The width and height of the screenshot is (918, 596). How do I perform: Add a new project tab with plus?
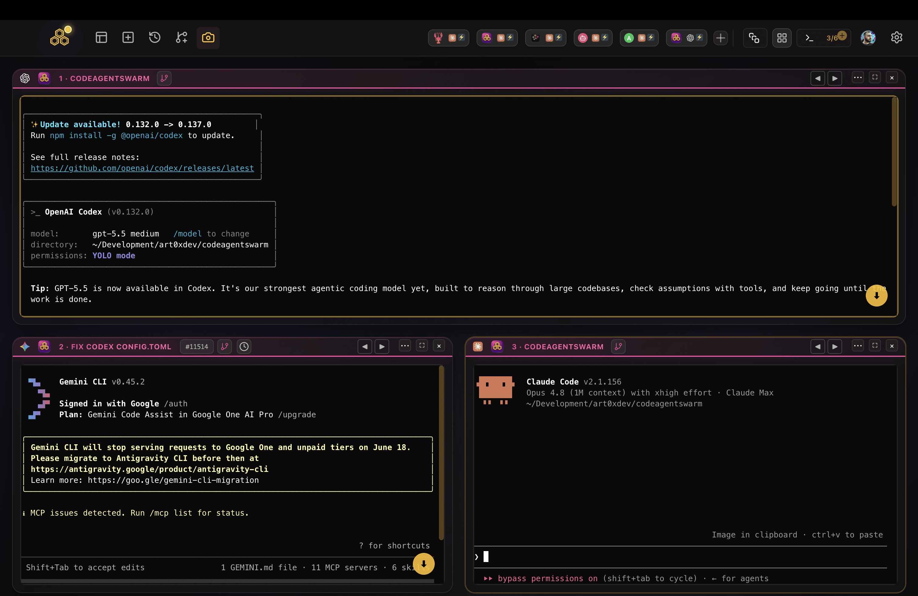pos(720,38)
